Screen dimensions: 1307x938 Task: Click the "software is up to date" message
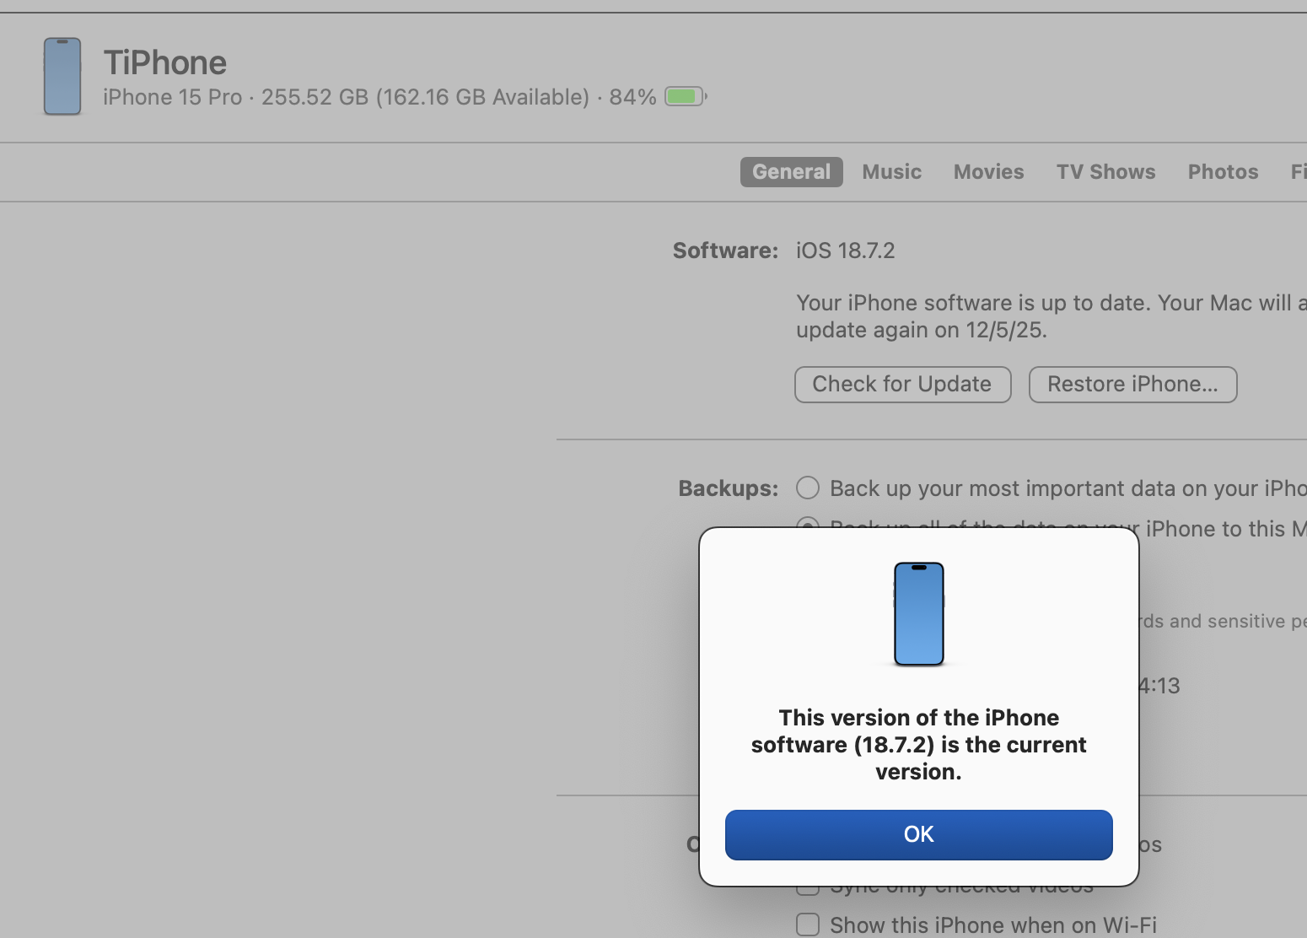[x=1052, y=316]
